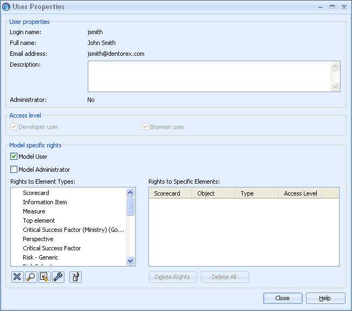
Task: Click element types list scroll up arrow
Action: click(130, 192)
